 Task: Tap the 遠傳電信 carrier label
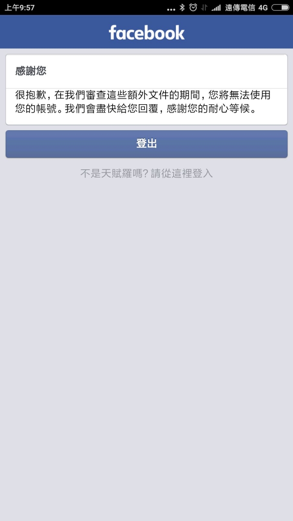[x=240, y=8]
